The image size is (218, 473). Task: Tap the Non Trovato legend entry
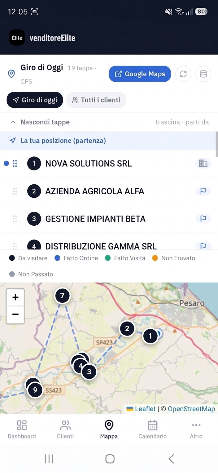click(174, 258)
